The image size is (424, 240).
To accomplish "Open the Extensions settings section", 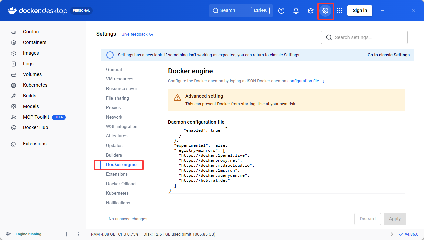I will tap(117, 174).
